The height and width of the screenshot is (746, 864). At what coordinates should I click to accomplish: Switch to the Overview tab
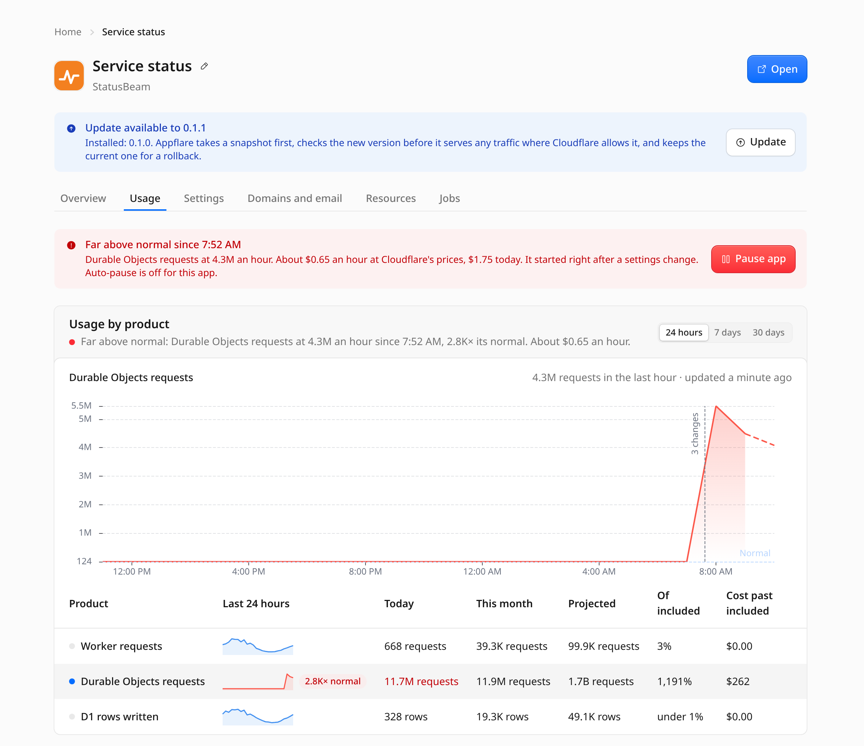tap(83, 198)
